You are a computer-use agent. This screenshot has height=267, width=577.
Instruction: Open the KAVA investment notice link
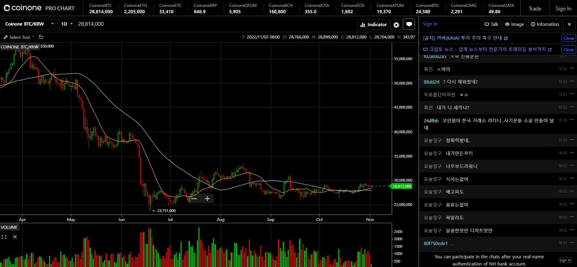pos(465,38)
